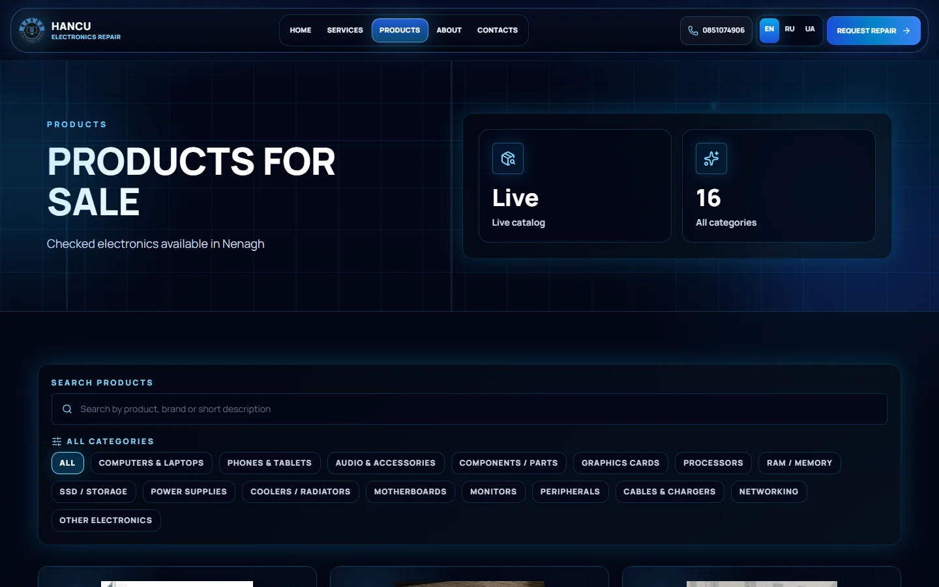Click the arrow icon in Request Repair
Screen dimensions: 939x587
(906, 31)
